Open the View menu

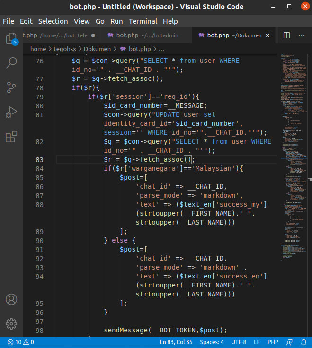[82, 21]
